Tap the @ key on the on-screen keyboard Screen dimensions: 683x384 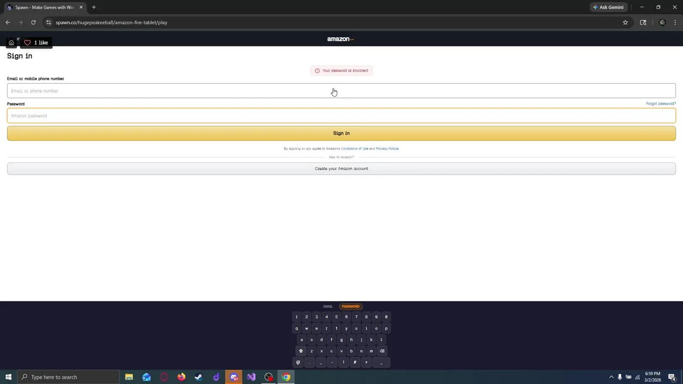[x=298, y=362]
